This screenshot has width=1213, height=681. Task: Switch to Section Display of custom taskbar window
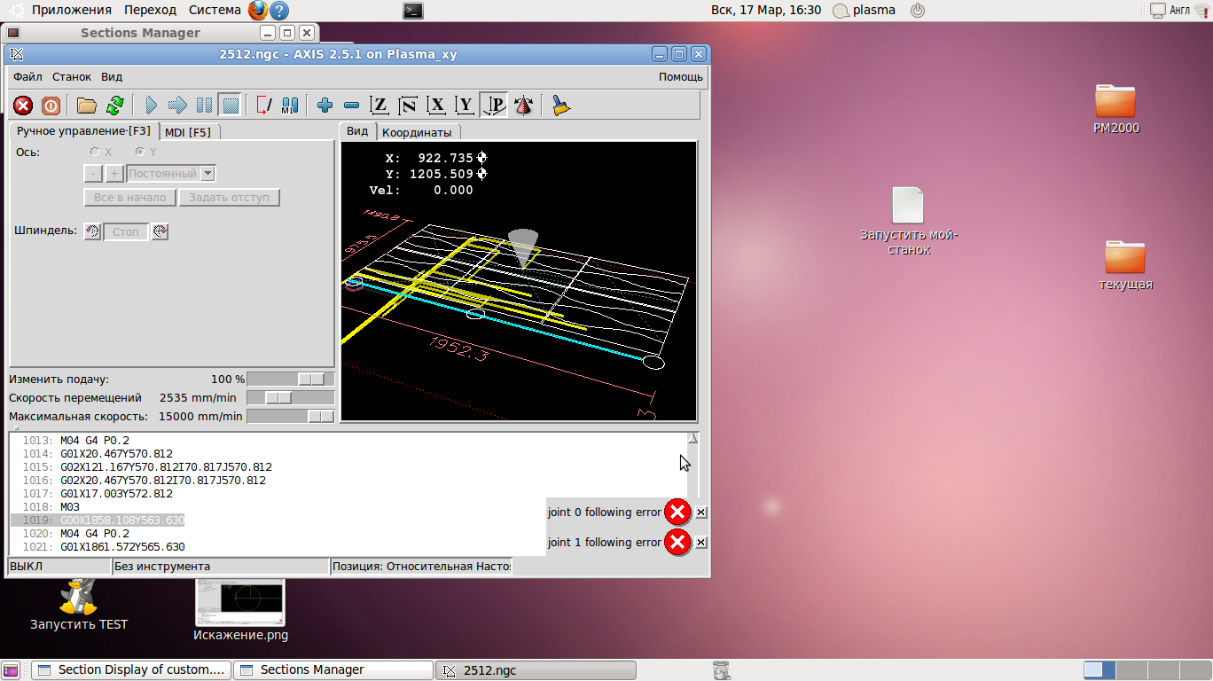(131, 670)
